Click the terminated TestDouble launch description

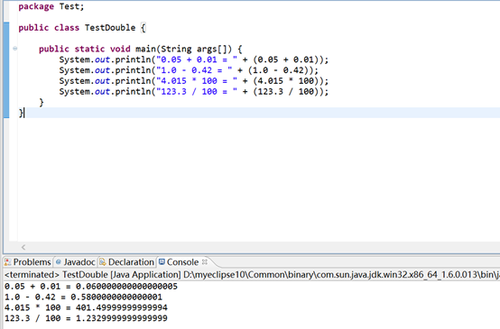[252, 275]
